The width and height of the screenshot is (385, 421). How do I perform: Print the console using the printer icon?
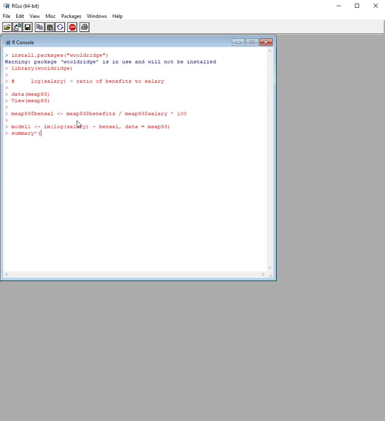[x=84, y=27]
